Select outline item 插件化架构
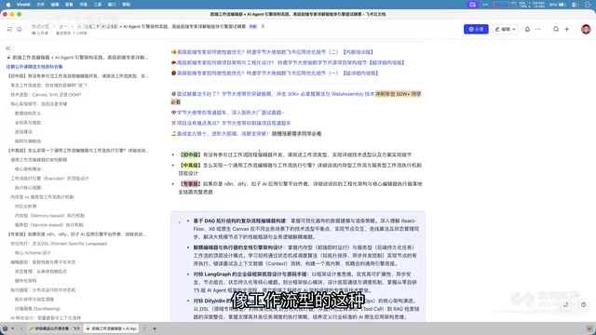The height and width of the screenshot is (335, 596). (26, 281)
